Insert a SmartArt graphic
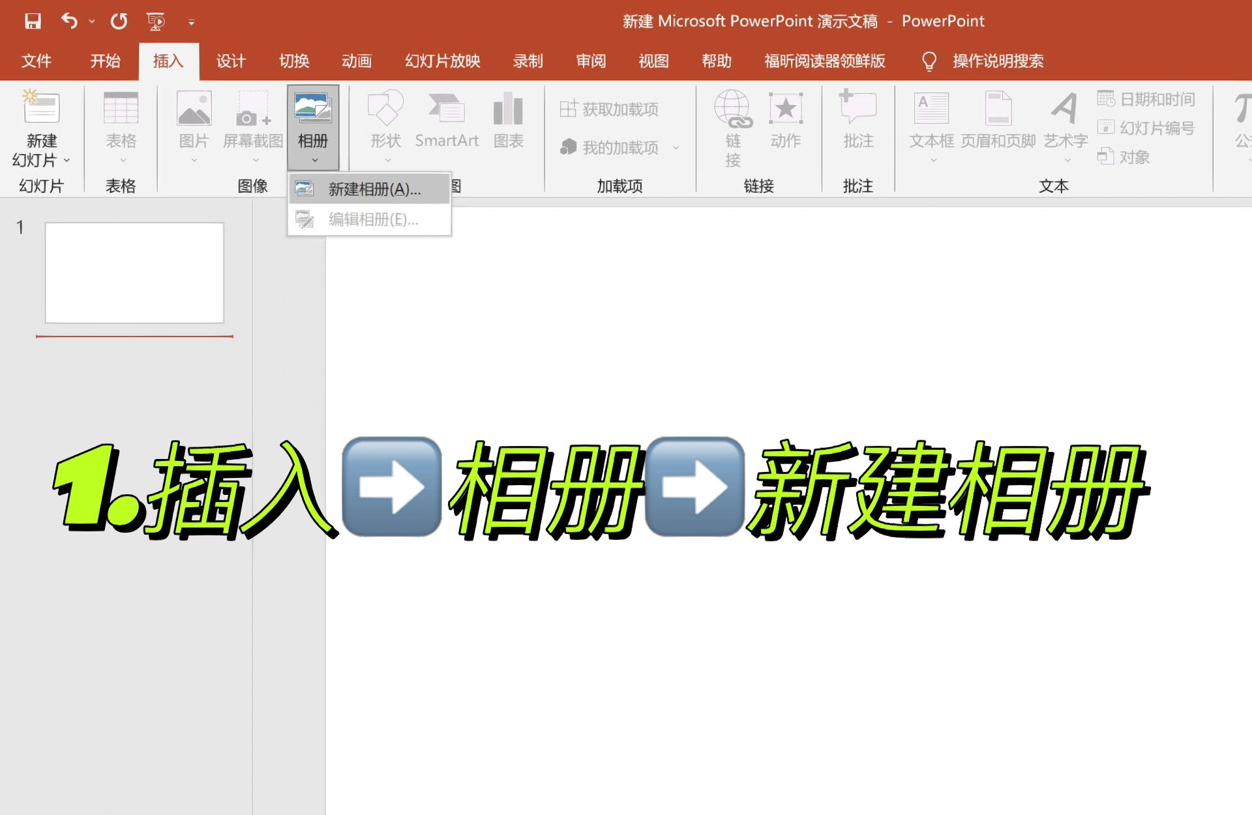Image resolution: width=1252 pixels, height=815 pixels. coord(447,121)
